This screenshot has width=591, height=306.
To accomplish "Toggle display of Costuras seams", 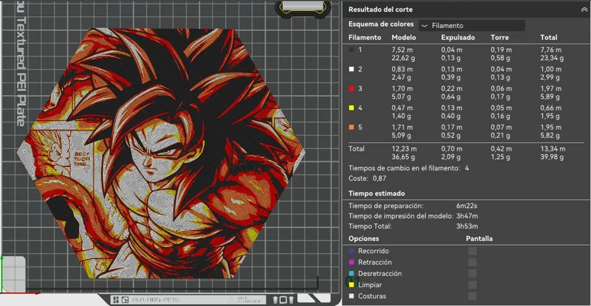I will pos(472,296).
